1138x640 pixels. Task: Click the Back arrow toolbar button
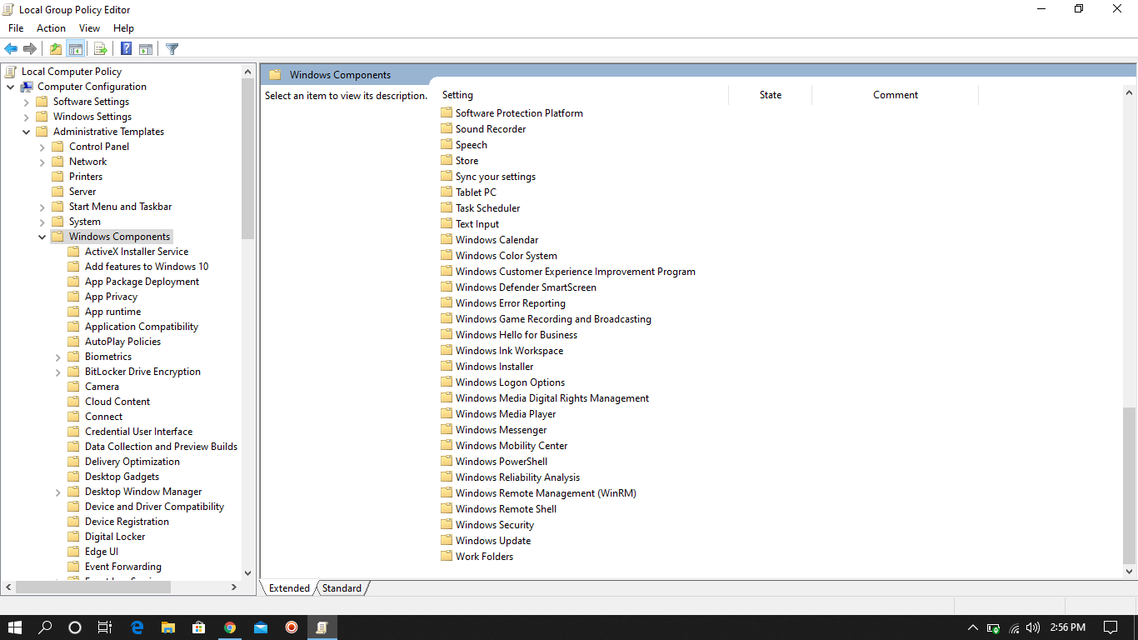(x=11, y=49)
